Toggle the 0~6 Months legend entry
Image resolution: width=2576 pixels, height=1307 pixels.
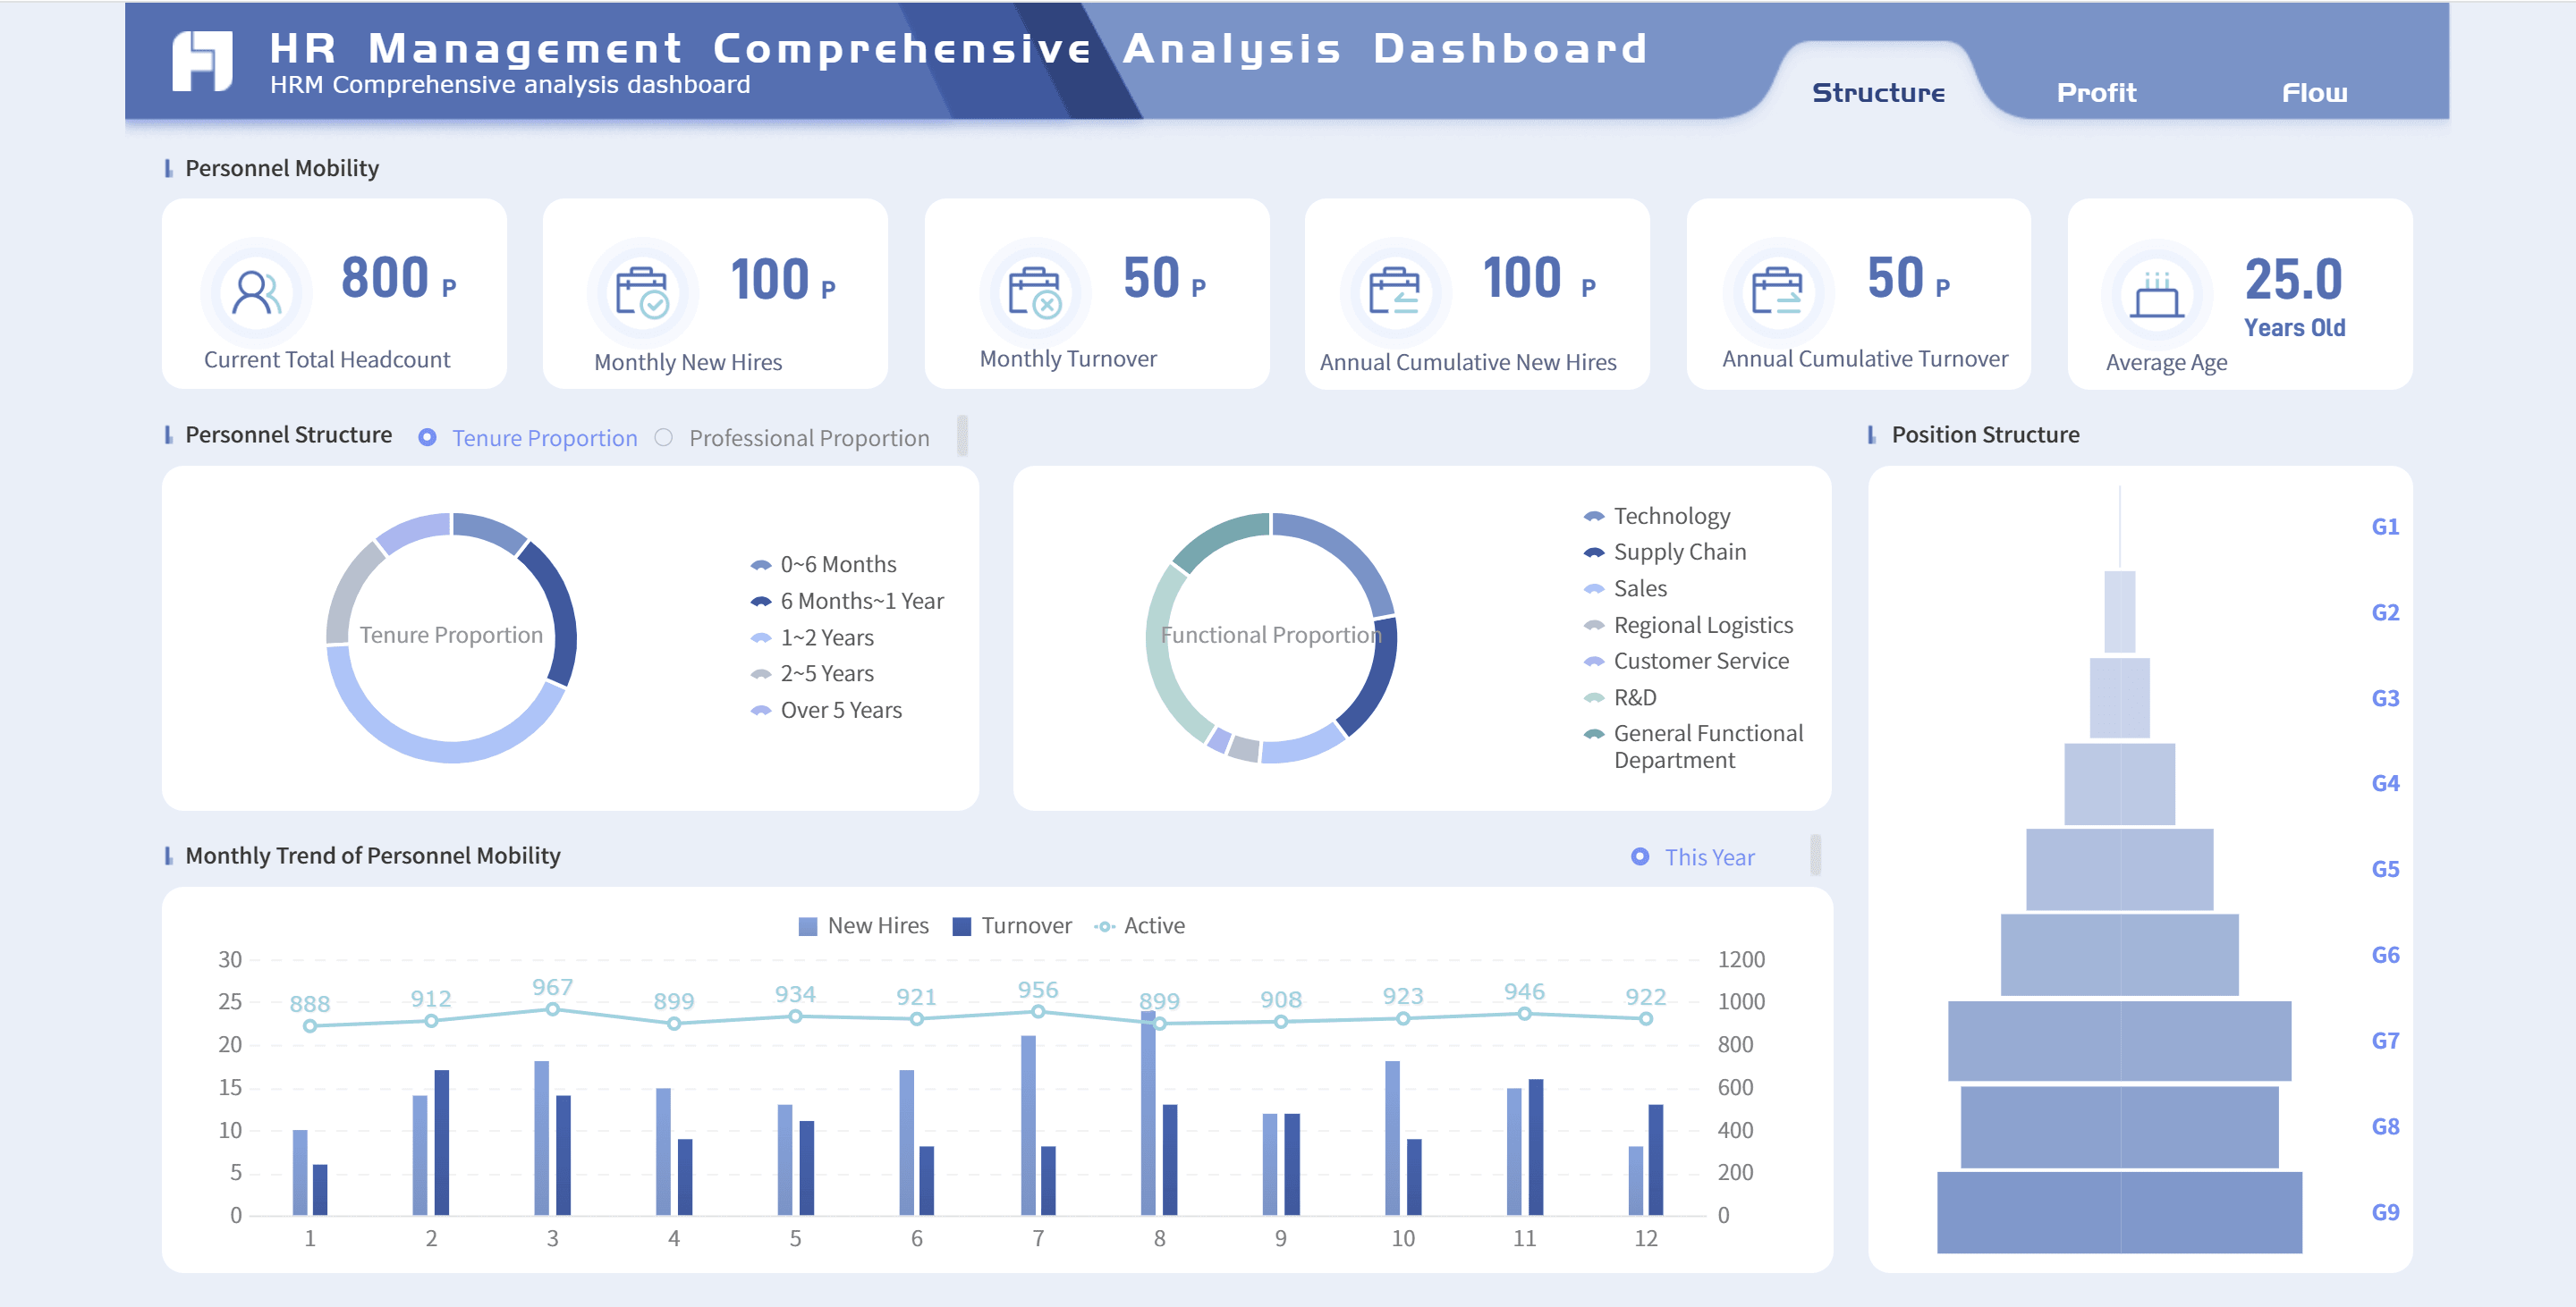[x=823, y=565]
